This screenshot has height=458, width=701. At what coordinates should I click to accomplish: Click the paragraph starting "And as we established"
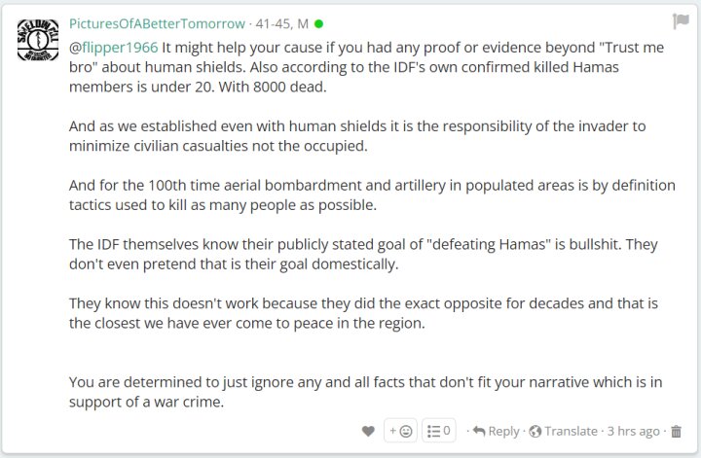[357, 136]
